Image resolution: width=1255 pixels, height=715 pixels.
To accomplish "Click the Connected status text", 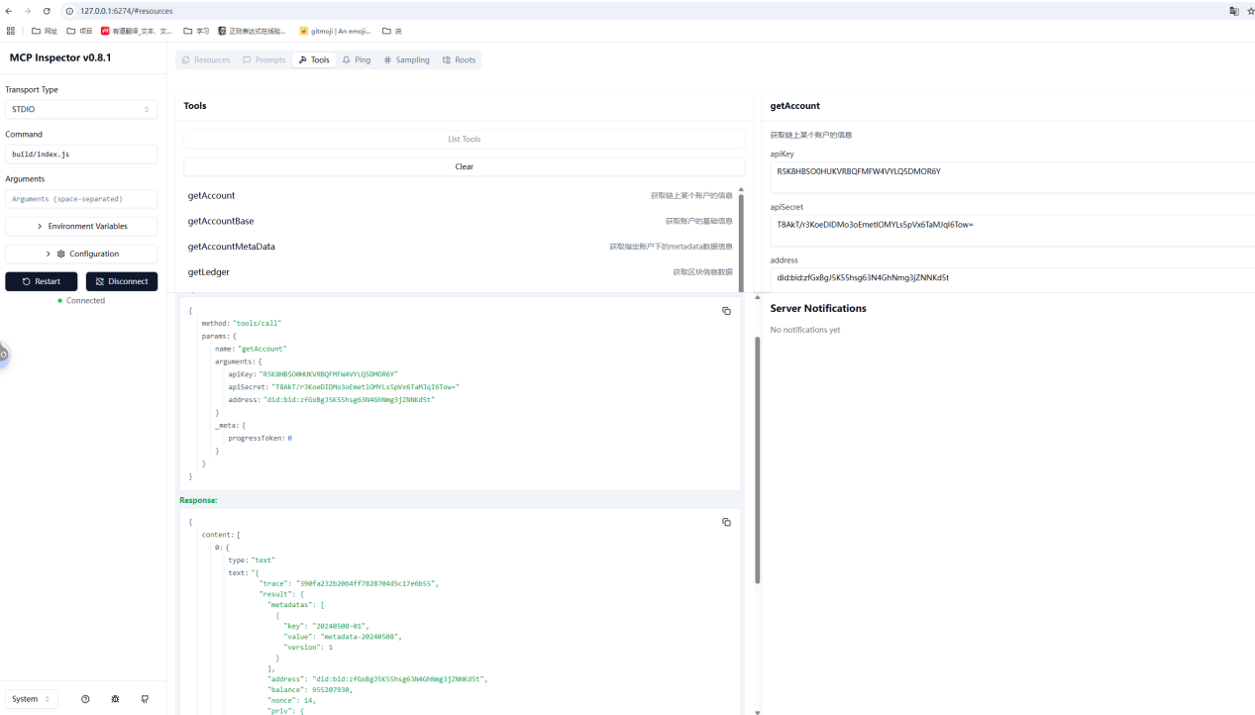I will point(85,301).
